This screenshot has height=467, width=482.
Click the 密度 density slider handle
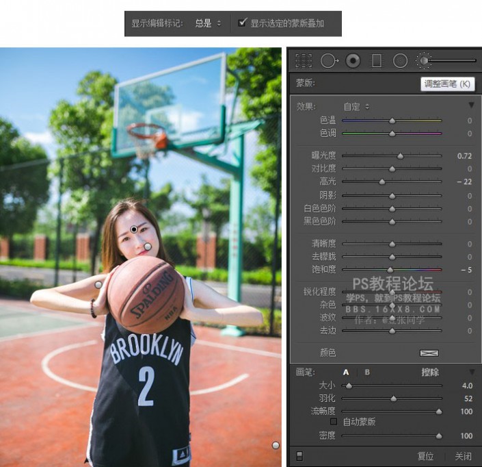coord(439,436)
